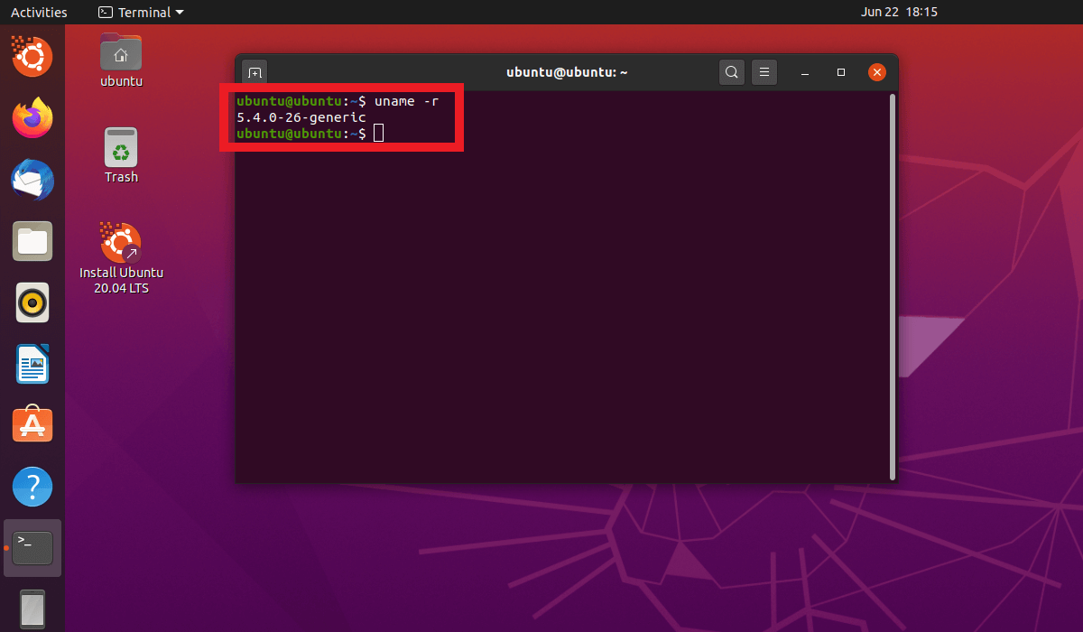Open the Help application from the dock
Image resolution: width=1083 pixels, height=632 pixels.
32,486
